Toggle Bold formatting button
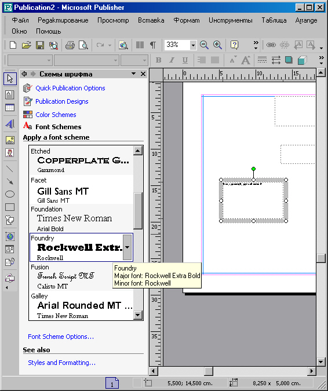328x391 pixels. (x=158, y=60)
